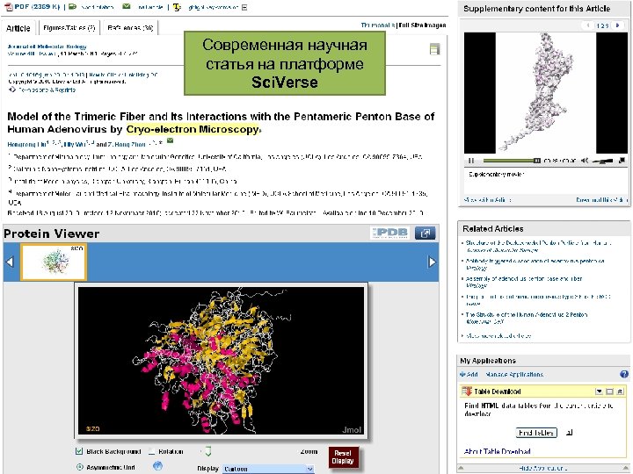Open the Figures/Tables (2) tab
Screen dimensions: 633x474
pos(69,28)
